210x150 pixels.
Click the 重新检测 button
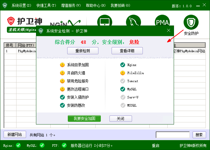(83, 51)
